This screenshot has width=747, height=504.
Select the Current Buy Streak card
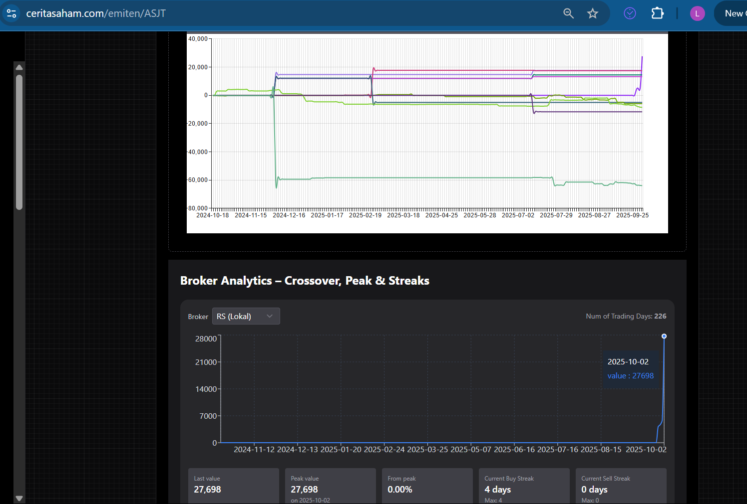[x=524, y=486]
